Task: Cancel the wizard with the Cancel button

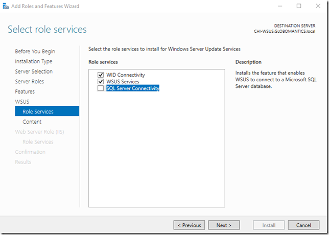Action: click(x=303, y=225)
